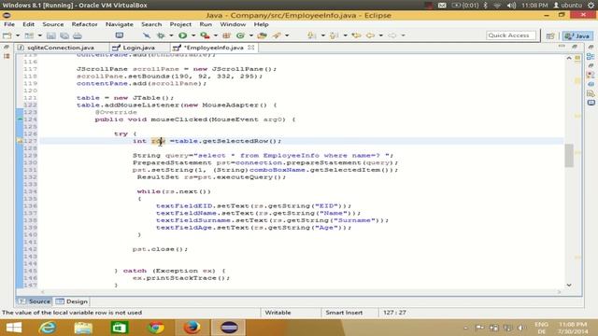Screen dimensions: 598x336
Task: Click the New Java Class icon
Action: coord(240,35)
